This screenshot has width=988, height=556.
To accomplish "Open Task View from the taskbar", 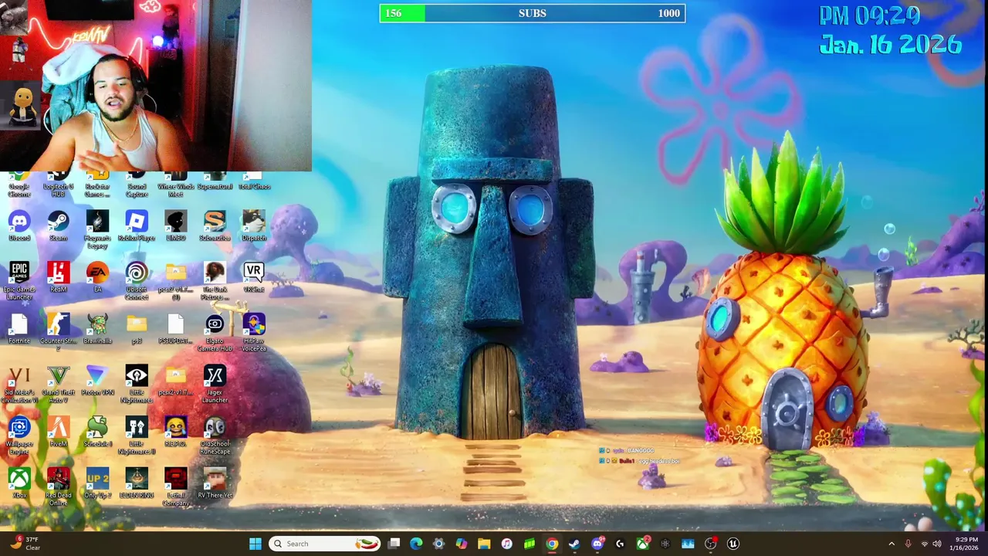I will (x=394, y=544).
